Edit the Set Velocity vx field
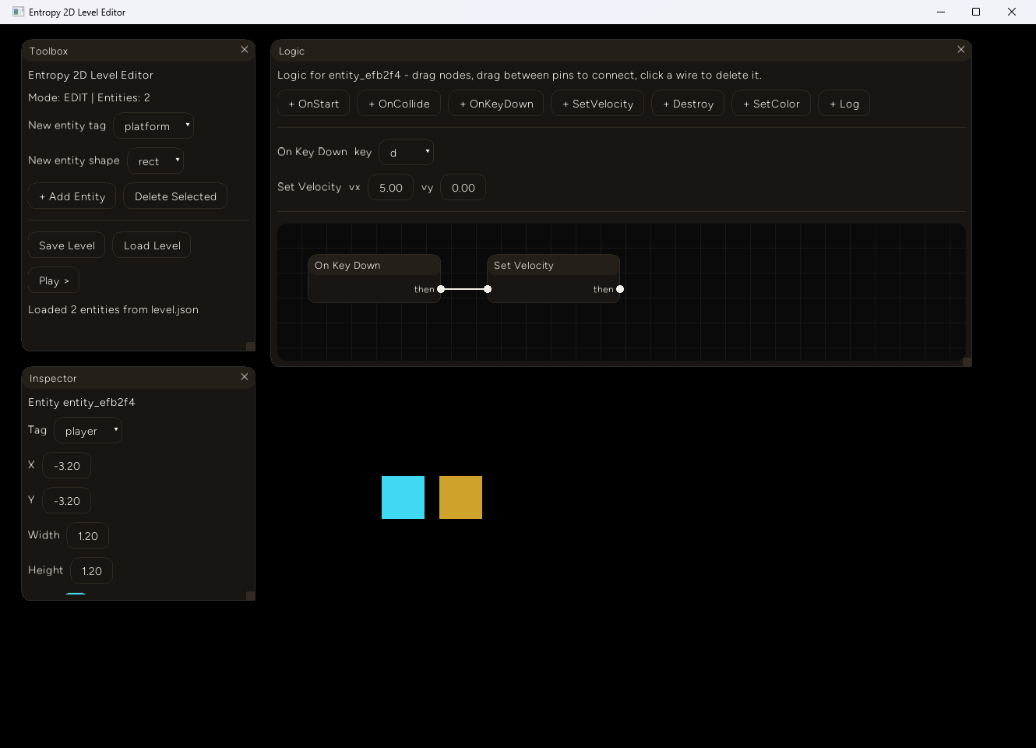 (x=391, y=188)
